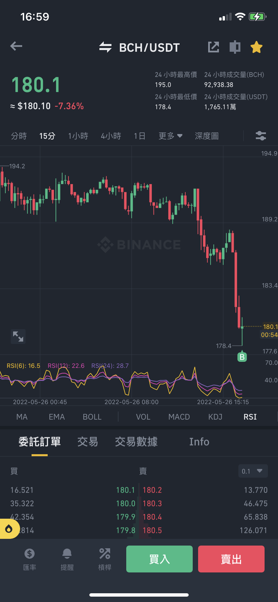The height and width of the screenshot is (602, 278).
Task: Switch to 1小時 interval
Action: (x=78, y=136)
